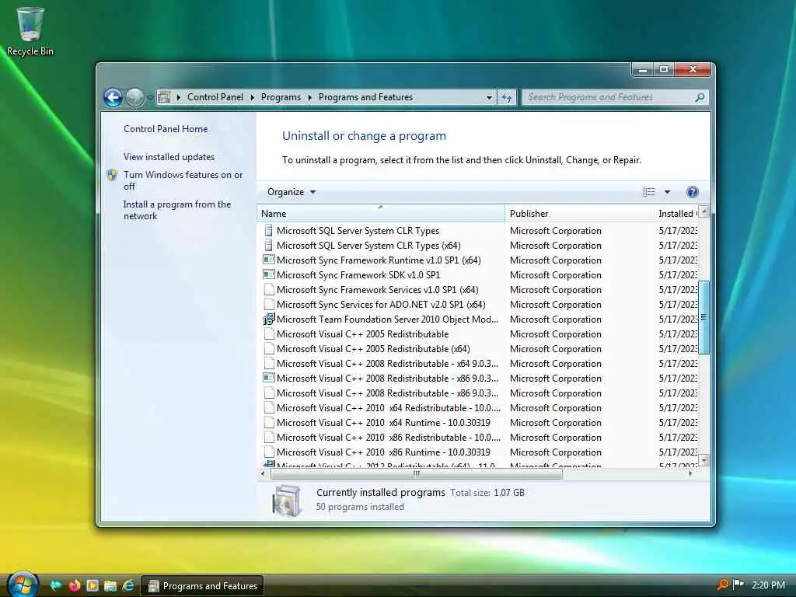Go to Control Panel in the breadcrumb

215,97
